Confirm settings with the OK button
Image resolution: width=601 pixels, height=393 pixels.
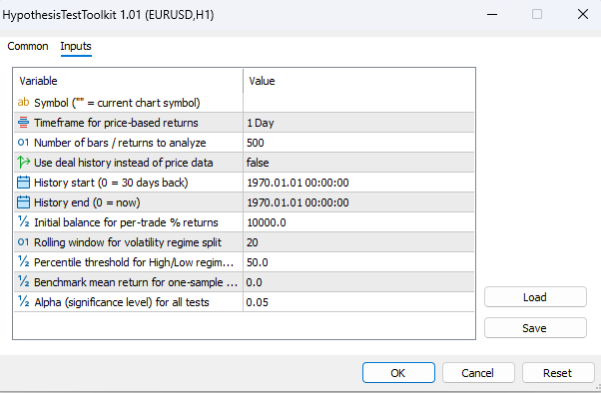398,373
